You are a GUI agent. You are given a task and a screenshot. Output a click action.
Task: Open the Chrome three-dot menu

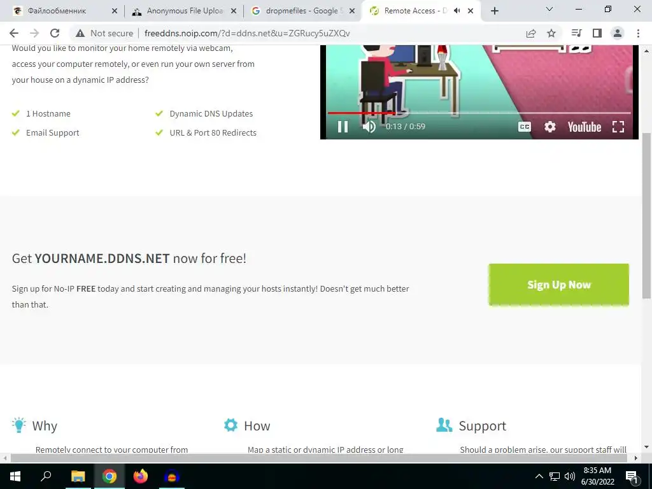tap(638, 33)
